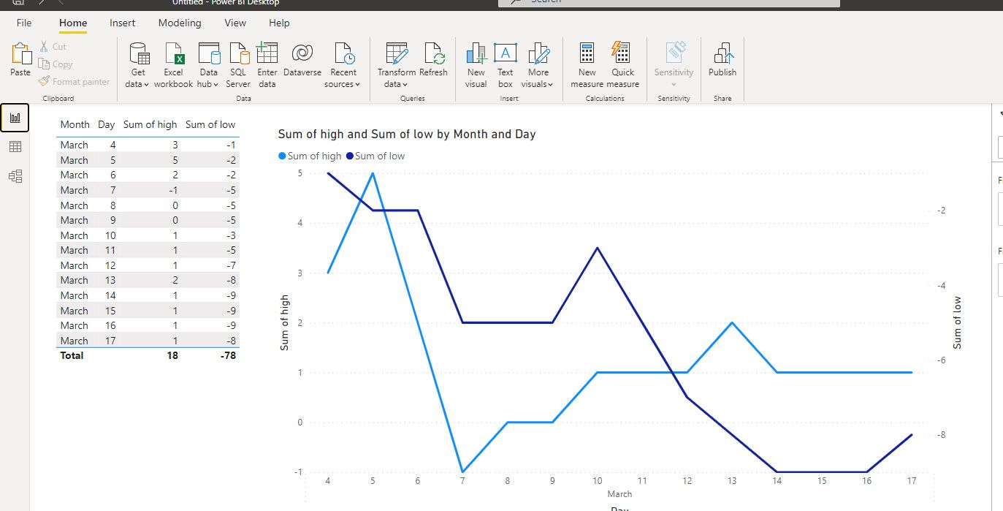Select the Home ribbon tab
Image resolution: width=1003 pixels, height=511 pixels.
click(x=73, y=23)
